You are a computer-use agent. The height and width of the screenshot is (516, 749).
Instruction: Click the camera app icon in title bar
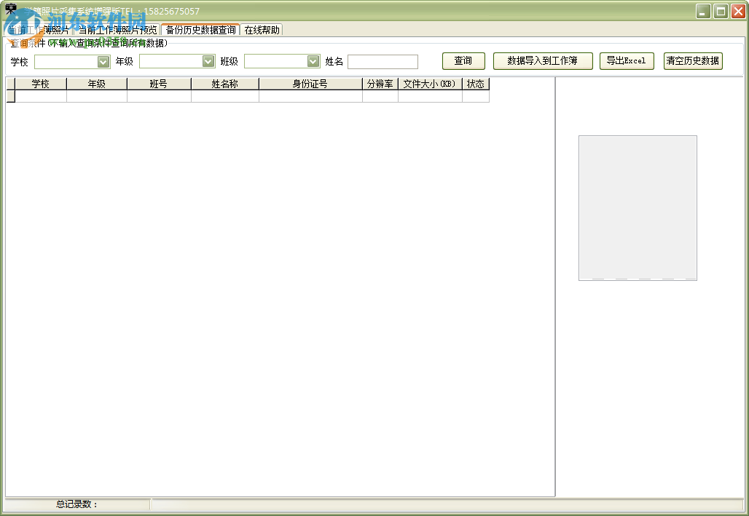[x=10, y=7]
